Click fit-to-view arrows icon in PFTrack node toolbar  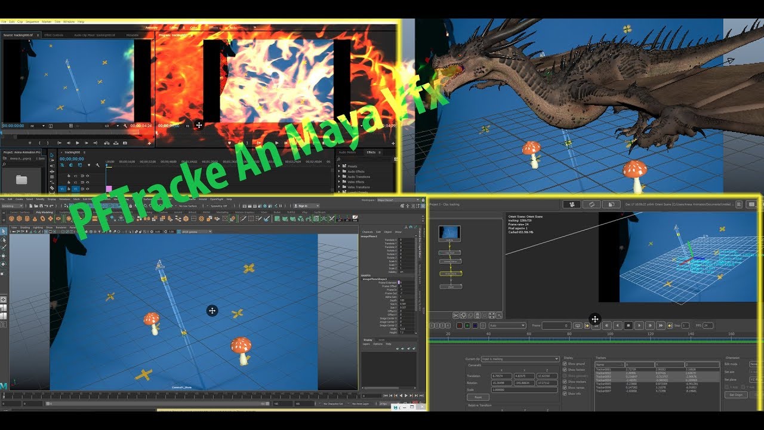(x=492, y=315)
